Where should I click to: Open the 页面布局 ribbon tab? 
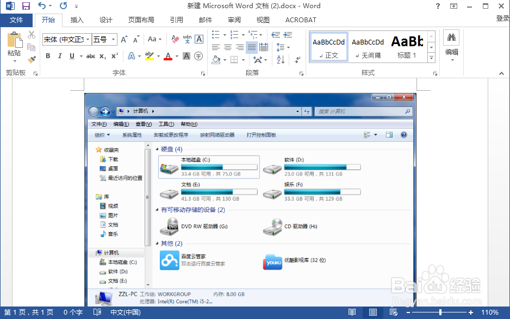point(141,20)
